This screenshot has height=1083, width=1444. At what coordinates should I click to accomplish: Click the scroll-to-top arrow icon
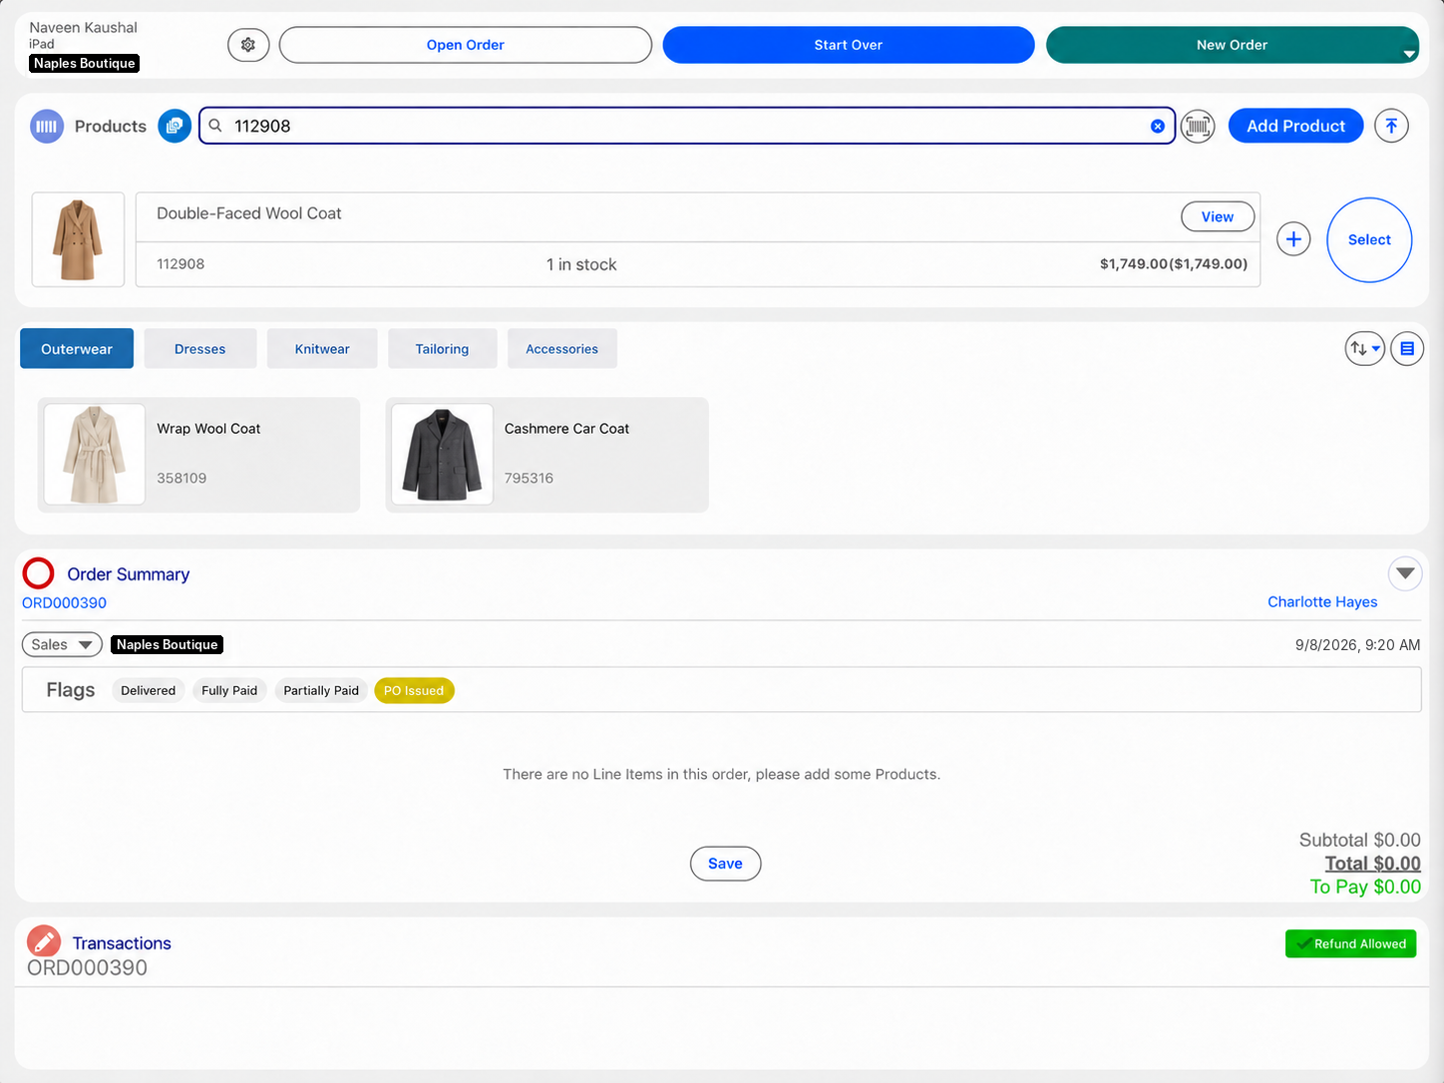[1391, 126]
